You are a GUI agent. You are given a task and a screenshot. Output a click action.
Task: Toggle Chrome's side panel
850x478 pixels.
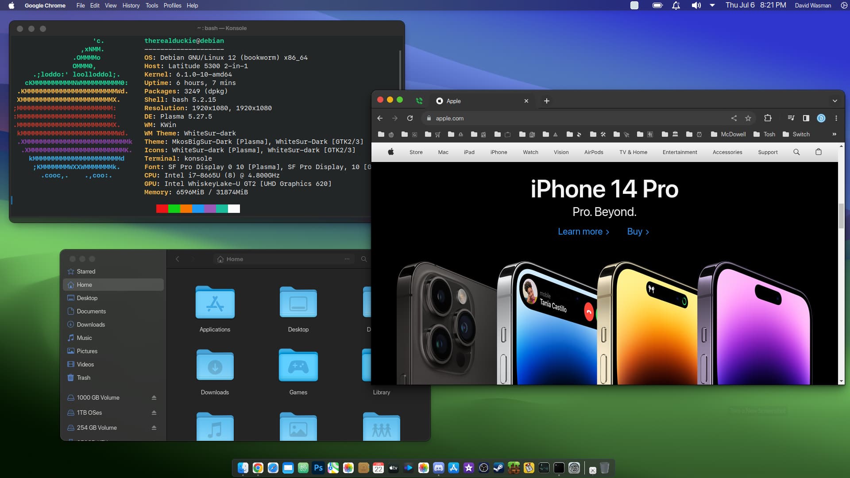click(x=806, y=118)
